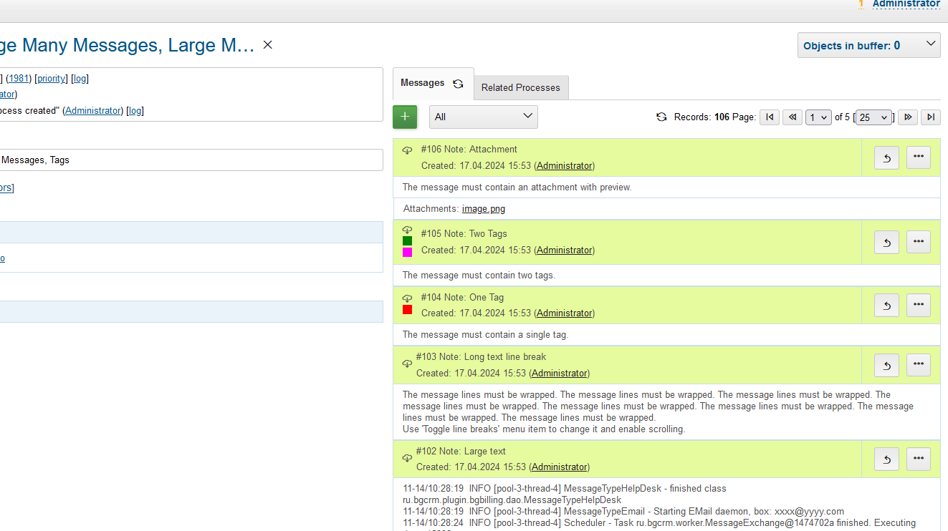Screen dimensions: 948x531
Task: Switch to the Related Processes tab
Action: tap(521, 87)
